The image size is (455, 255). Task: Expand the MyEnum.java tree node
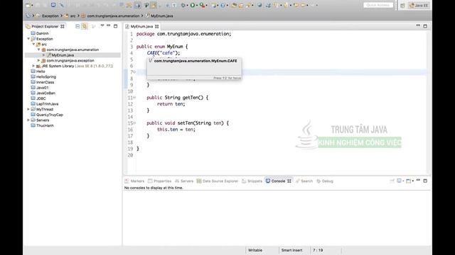pyautogui.click(x=43, y=55)
